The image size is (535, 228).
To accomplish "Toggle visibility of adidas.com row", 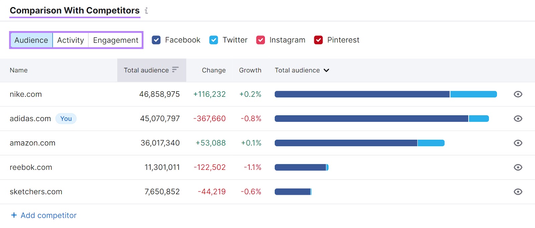I will tap(518, 119).
